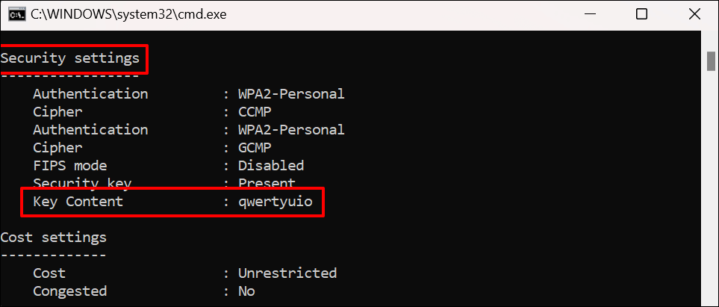Click the Key Content label

[78, 202]
